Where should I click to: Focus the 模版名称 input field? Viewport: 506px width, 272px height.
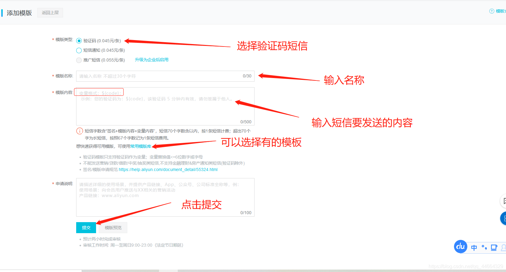coord(165,76)
